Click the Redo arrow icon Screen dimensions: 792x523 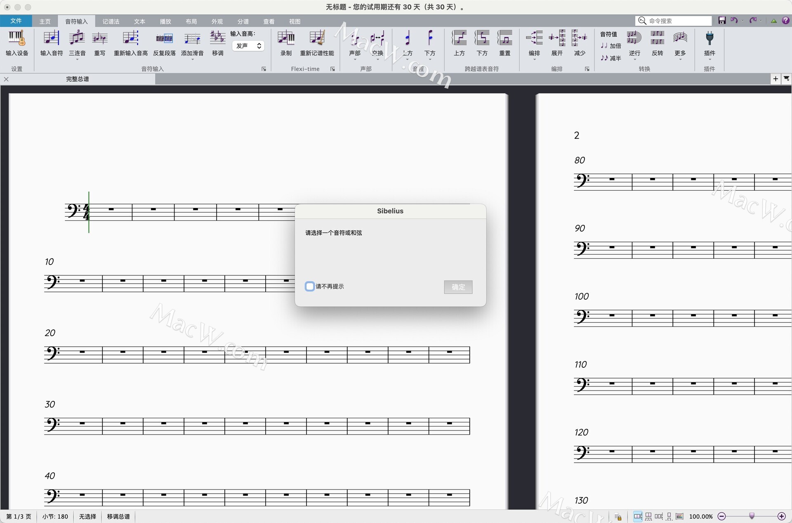click(753, 20)
